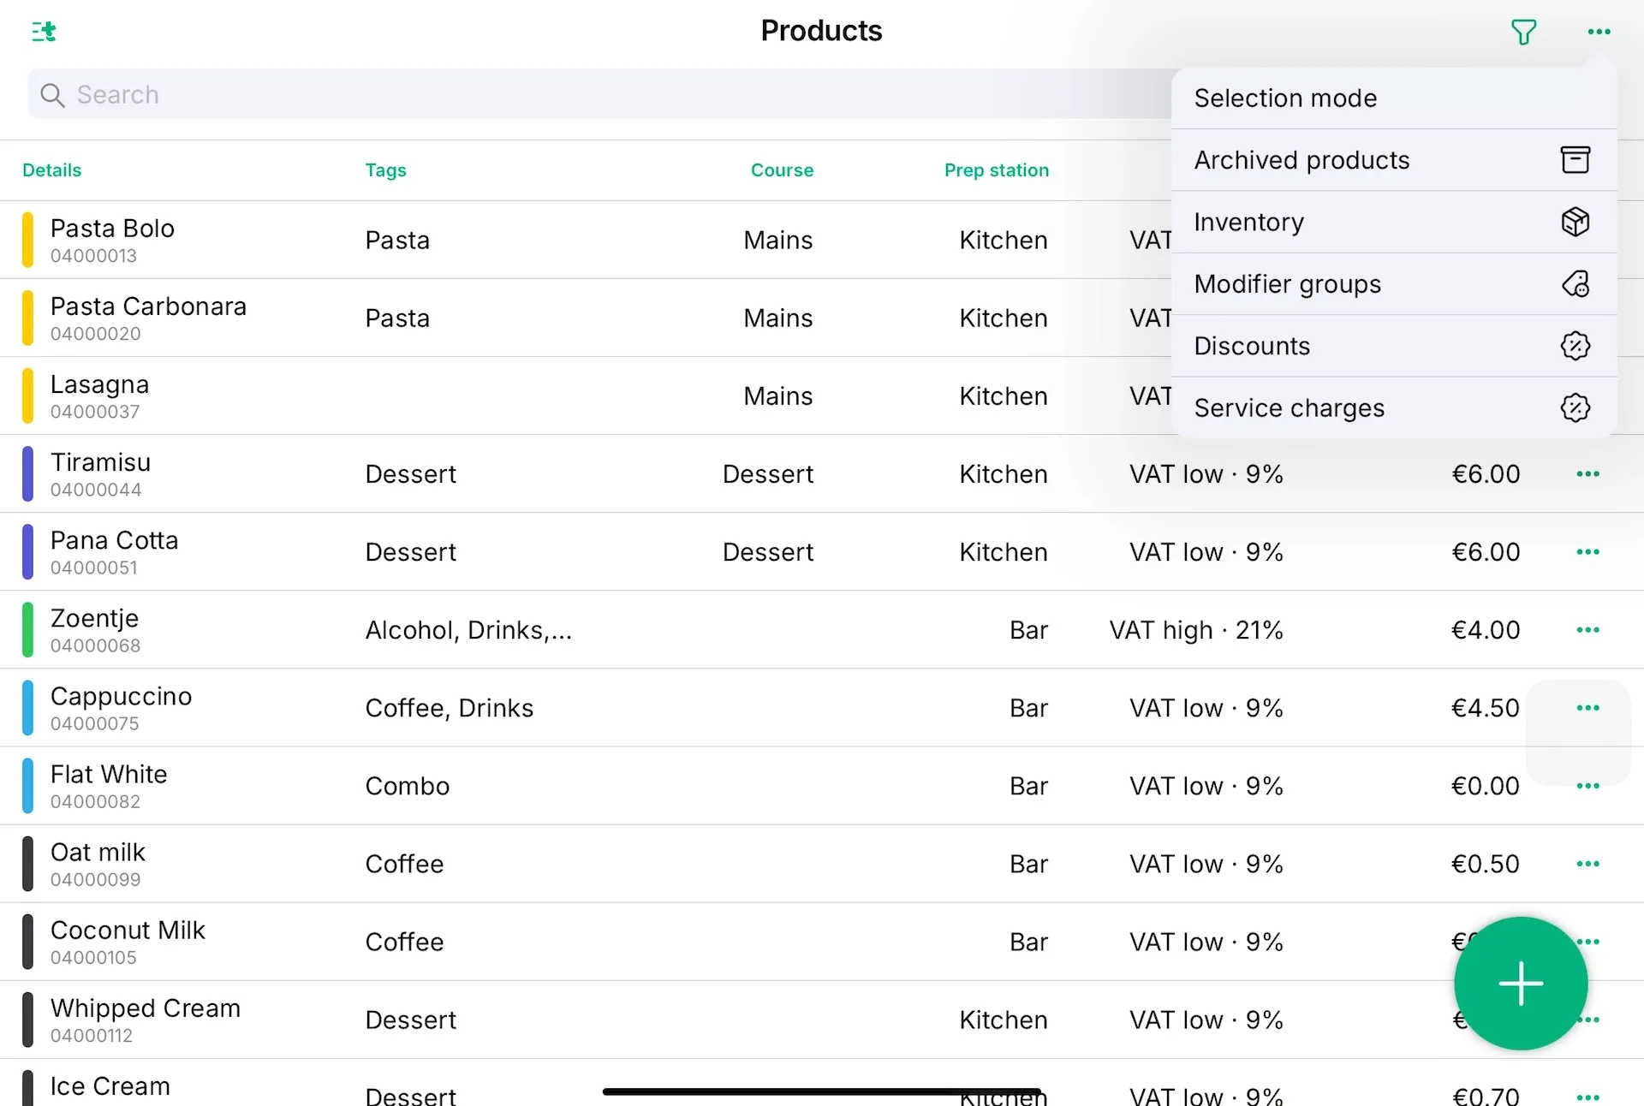Tap the green plus add button
The image size is (1644, 1106).
(x=1521, y=983)
